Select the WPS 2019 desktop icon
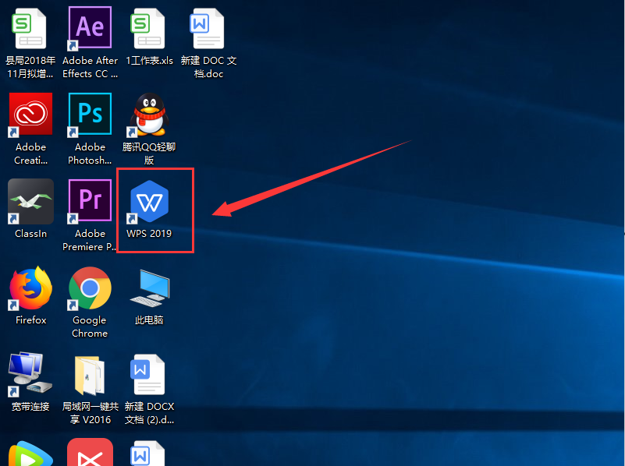Viewport: 625px width, 466px height. [149, 201]
